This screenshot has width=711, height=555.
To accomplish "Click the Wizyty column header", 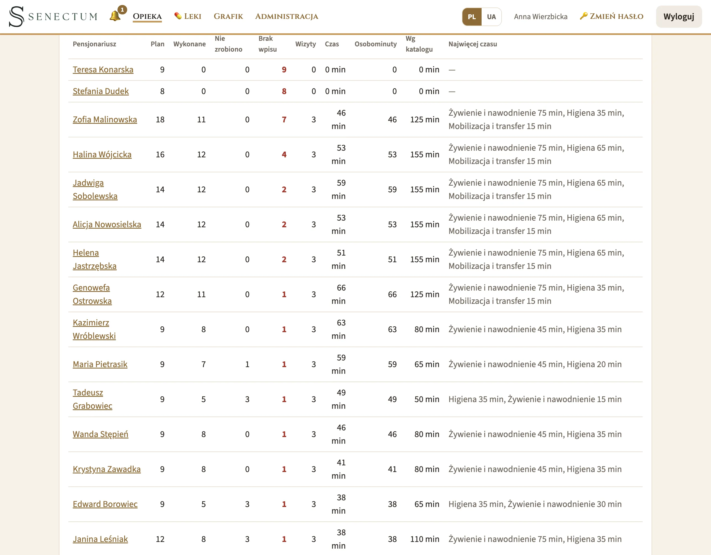I will [x=305, y=44].
